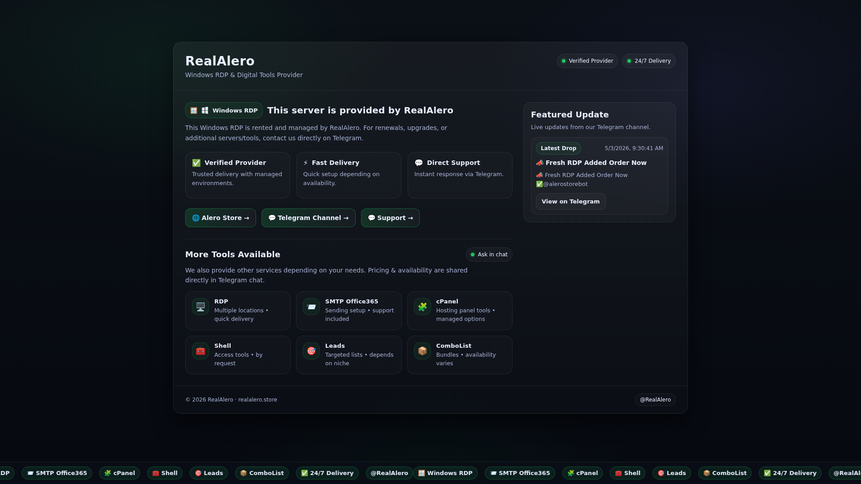Click the @RealAlero footer handle
Image resolution: width=861 pixels, height=484 pixels.
pos(655,400)
